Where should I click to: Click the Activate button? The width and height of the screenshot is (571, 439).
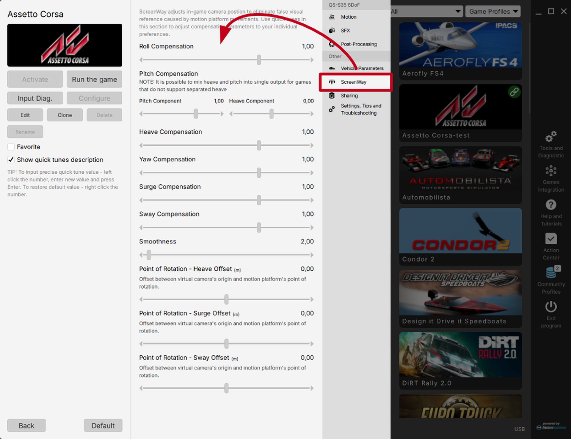click(x=35, y=79)
